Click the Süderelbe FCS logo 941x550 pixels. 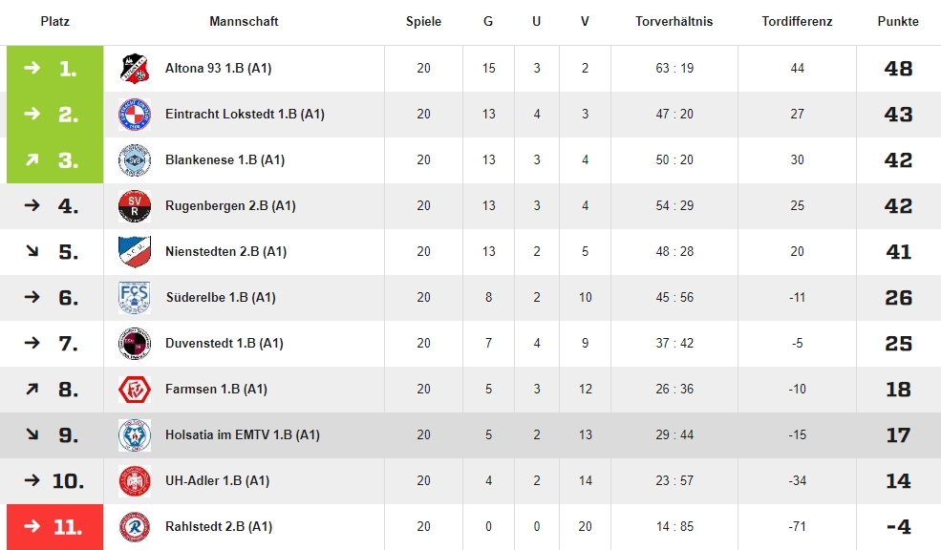pyautogui.click(x=134, y=298)
